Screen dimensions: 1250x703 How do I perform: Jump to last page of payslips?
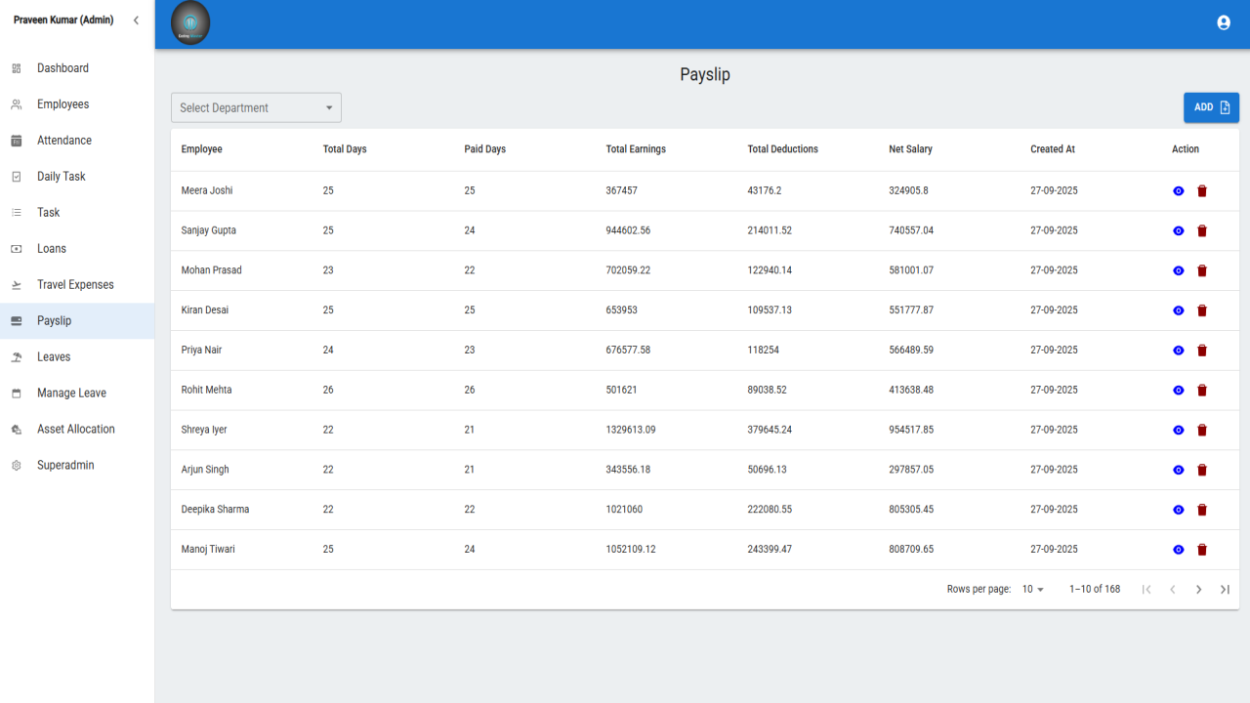[x=1225, y=590]
